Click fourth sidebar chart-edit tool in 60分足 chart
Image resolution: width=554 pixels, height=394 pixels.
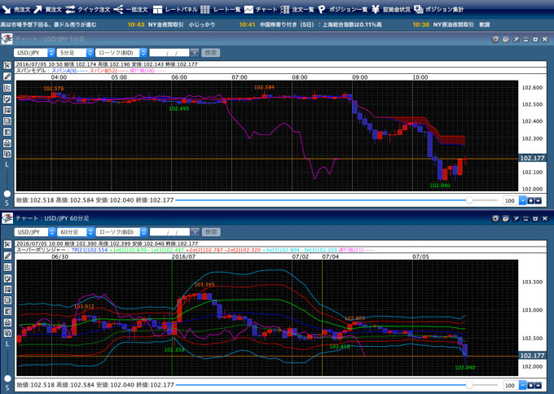point(7,278)
